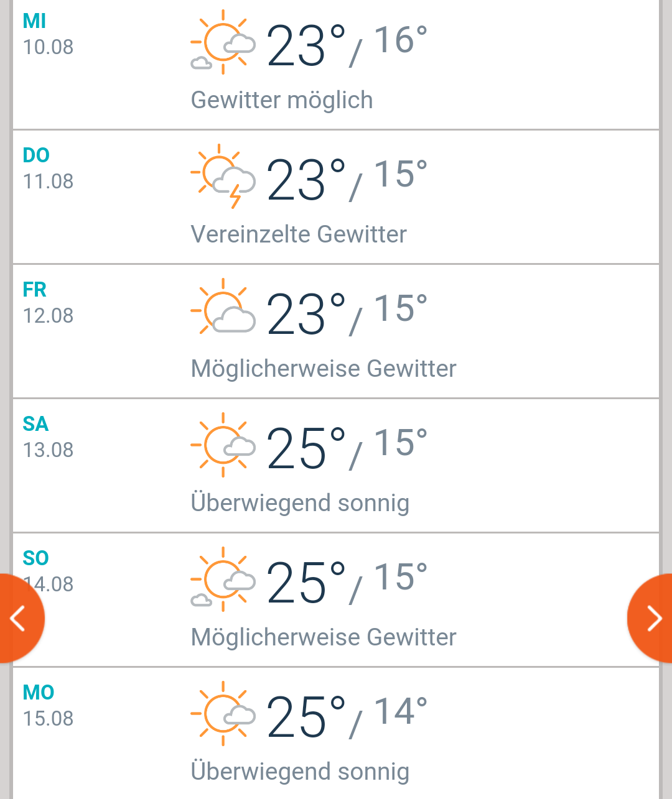Select the SO day label
Viewport: 672px width, 799px height.
36,558
